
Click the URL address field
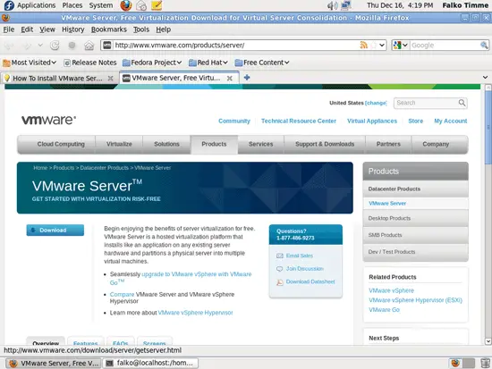(x=236, y=46)
